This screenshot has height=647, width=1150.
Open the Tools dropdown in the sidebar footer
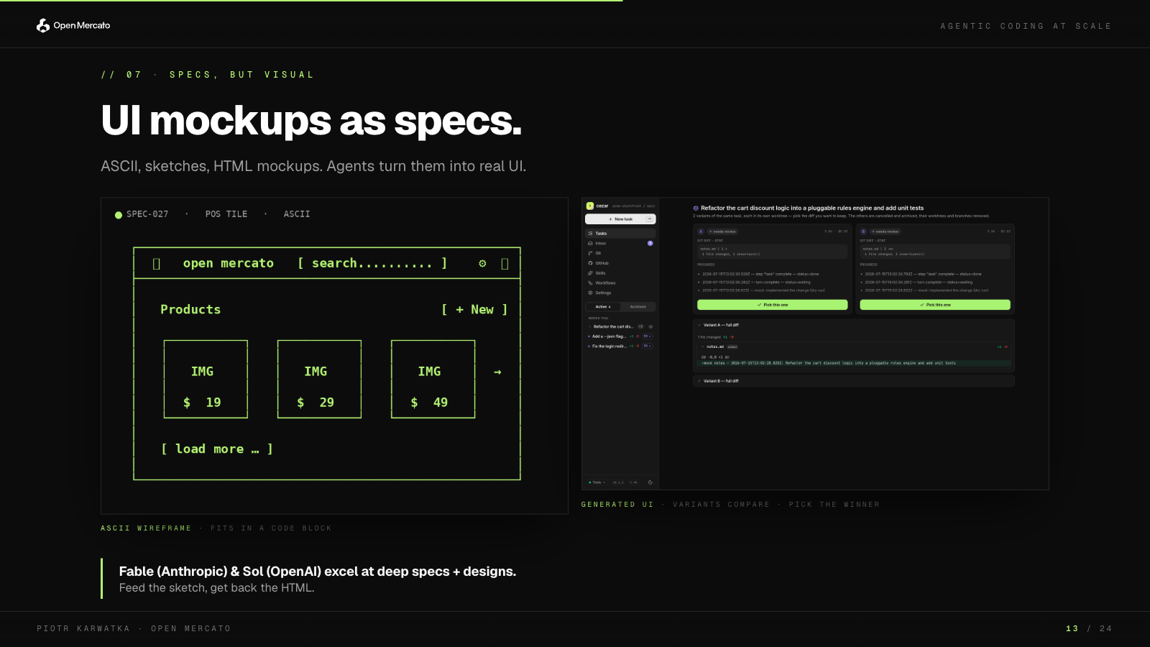597,482
